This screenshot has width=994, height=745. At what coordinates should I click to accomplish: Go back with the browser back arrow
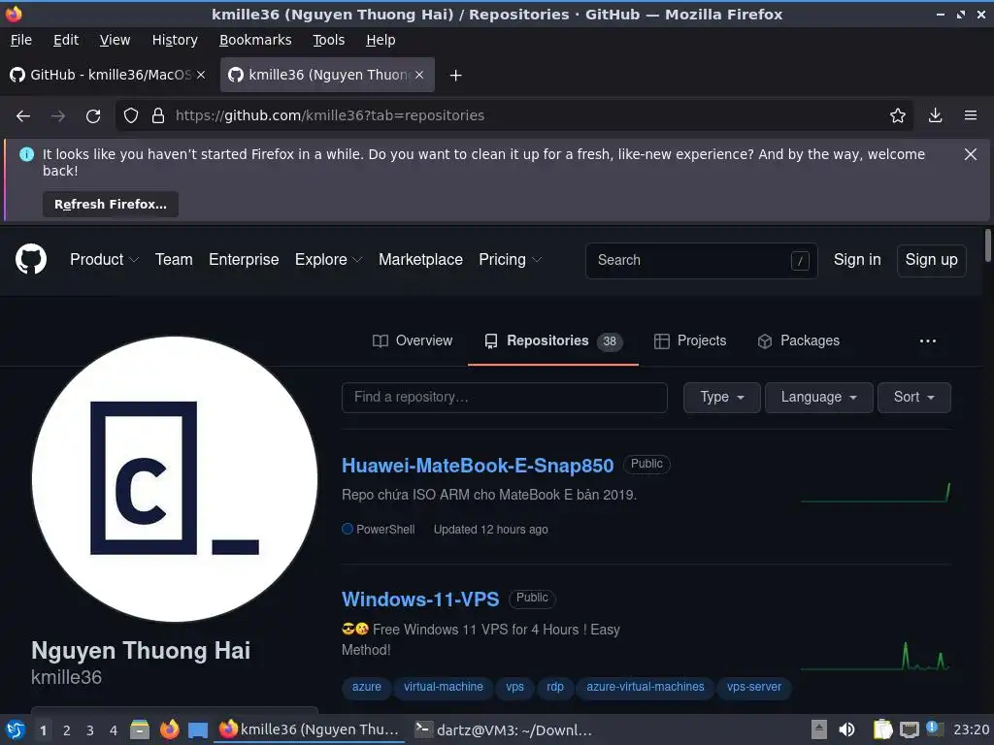coord(23,116)
